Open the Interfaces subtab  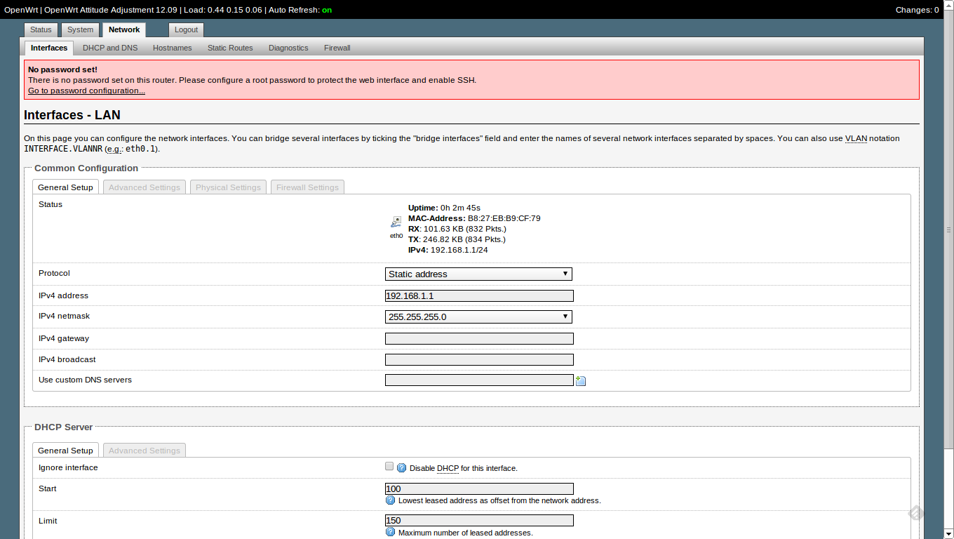[49, 48]
